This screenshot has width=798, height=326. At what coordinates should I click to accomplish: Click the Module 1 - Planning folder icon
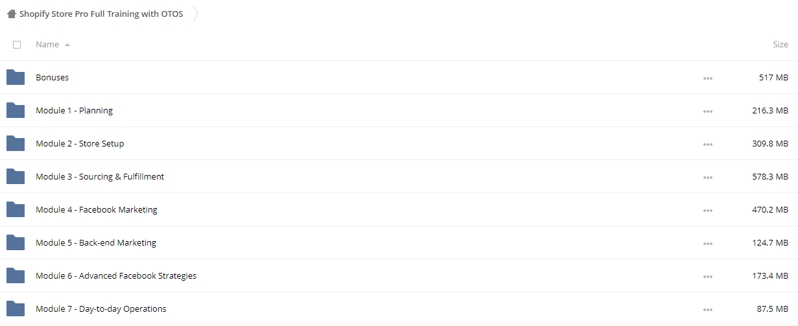point(16,110)
